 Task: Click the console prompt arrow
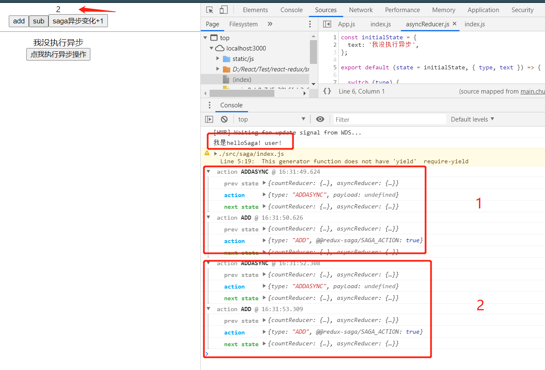pyautogui.click(x=206, y=353)
